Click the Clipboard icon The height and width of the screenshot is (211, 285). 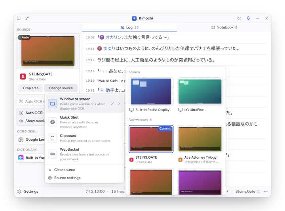(52, 138)
